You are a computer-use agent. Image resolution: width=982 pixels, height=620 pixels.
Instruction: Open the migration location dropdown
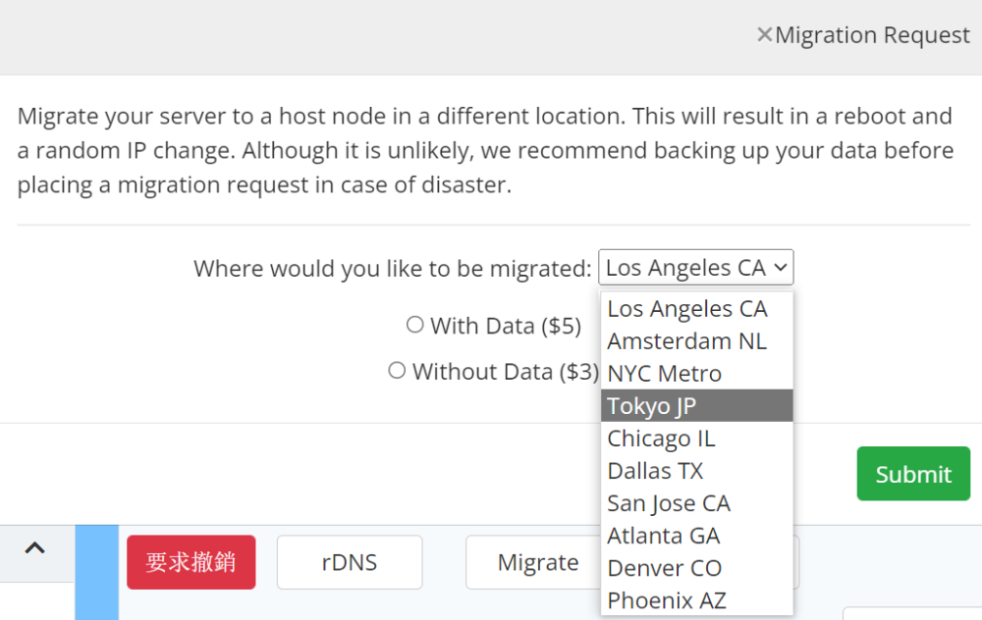click(x=696, y=268)
